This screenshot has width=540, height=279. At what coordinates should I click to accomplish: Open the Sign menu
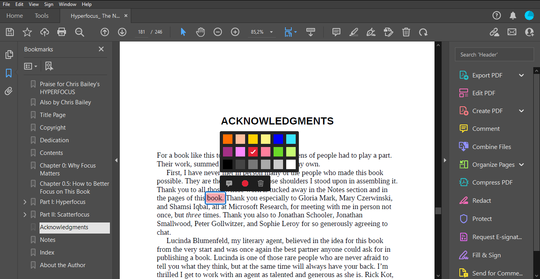pos(49,4)
